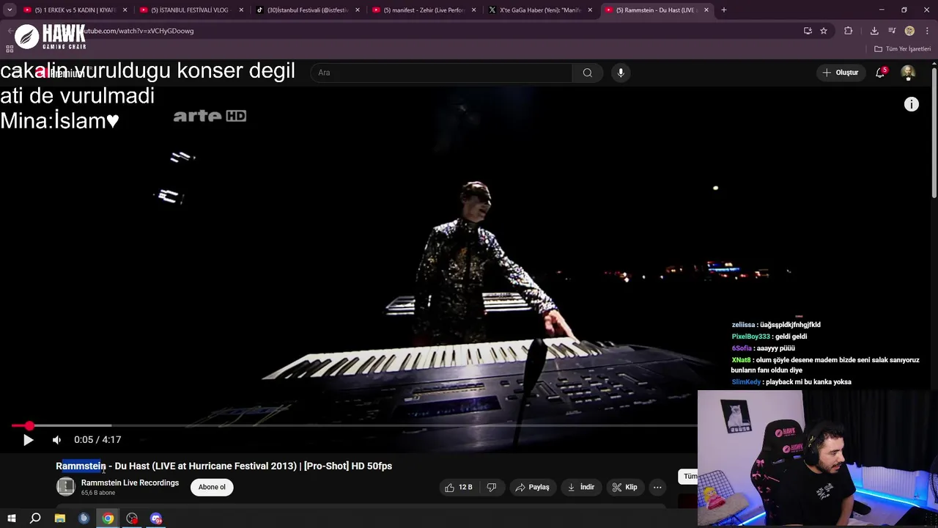The width and height of the screenshot is (938, 528).
Task: Click the 'Tüm' filter chip
Action: pos(689,477)
